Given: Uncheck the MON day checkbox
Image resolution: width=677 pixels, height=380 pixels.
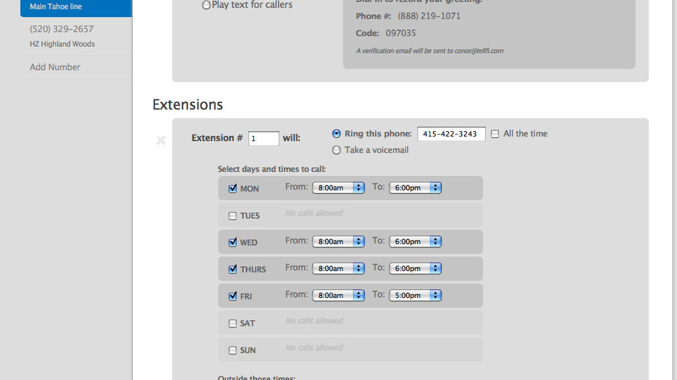Looking at the screenshot, I should click(x=233, y=189).
